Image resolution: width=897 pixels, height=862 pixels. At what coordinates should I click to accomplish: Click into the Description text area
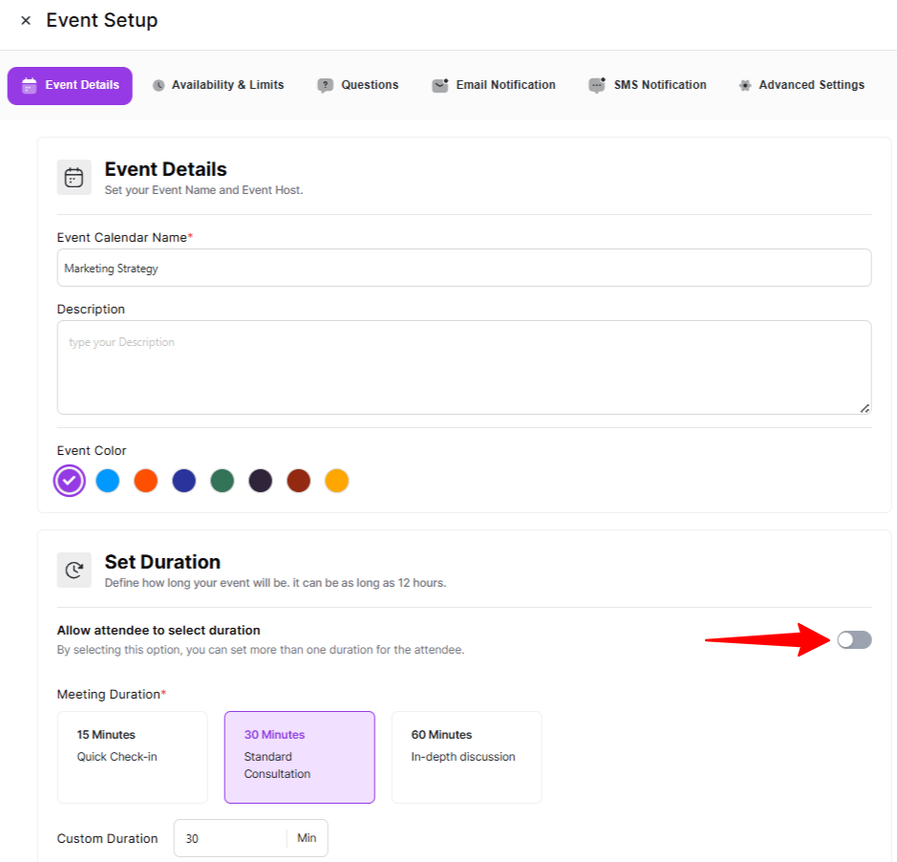[x=463, y=367]
